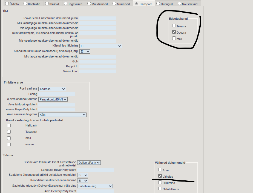This screenshot has width=253, height=193.
Task: Open the e-arve channelAddress dropdown
Action: [x=53, y=99]
